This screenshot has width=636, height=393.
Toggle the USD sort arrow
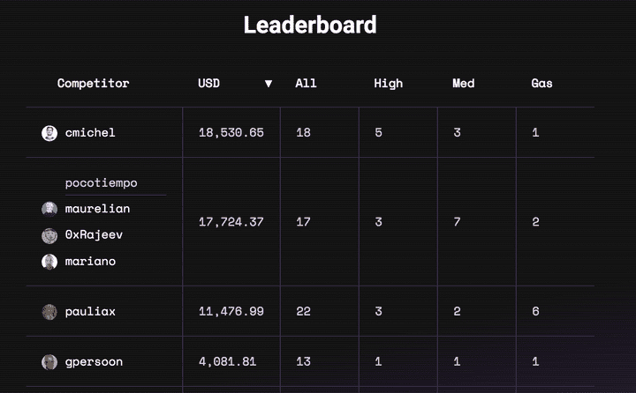point(269,84)
